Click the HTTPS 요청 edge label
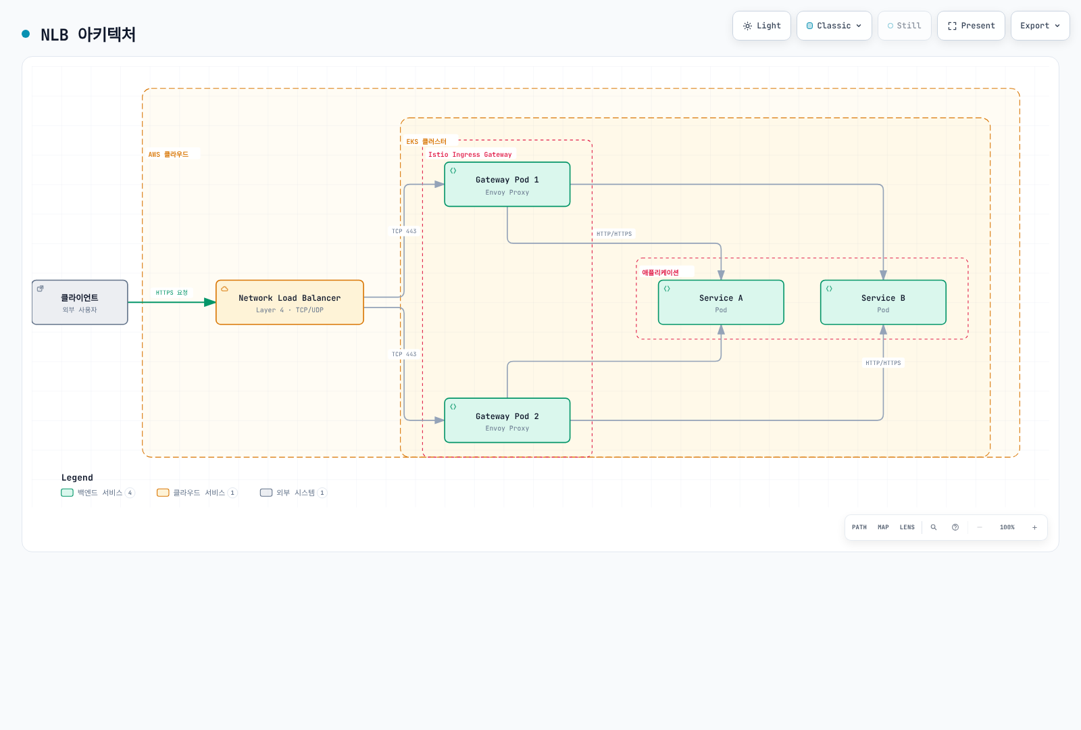Viewport: 1081px width, 730px height. coord(172,293)
